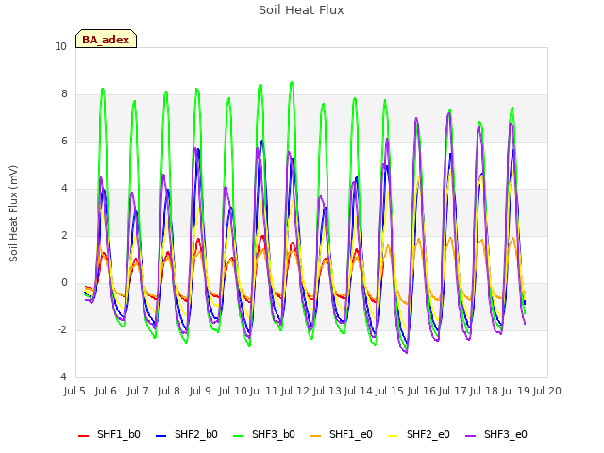Screen dimensions: 604x453
Task: Click the y-axis value 8
Action: click(64, 94)
